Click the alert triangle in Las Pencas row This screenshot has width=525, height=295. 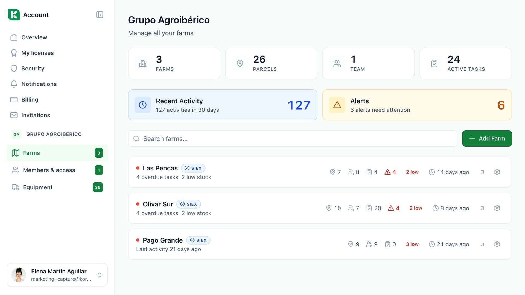(x=387, y=172)
